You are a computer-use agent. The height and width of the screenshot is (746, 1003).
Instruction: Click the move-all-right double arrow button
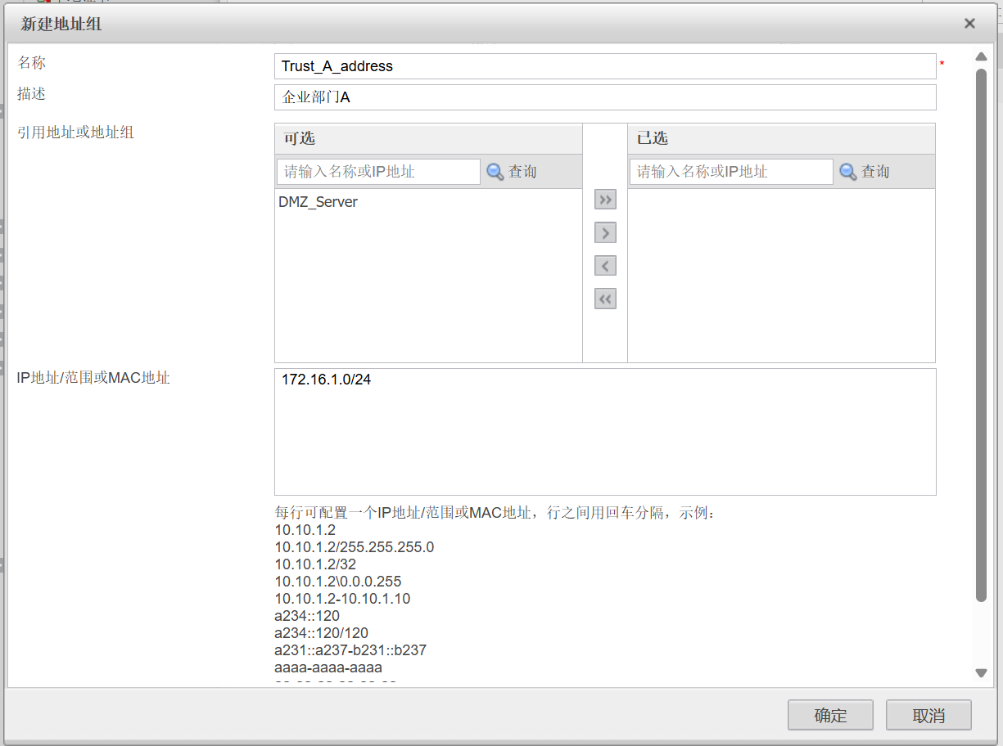(605, 200)
